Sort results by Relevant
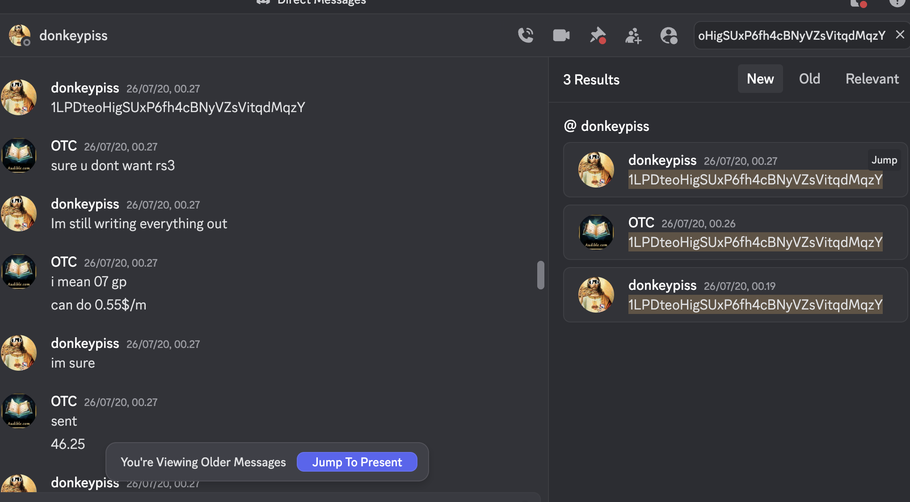 [x=872, y=79]
